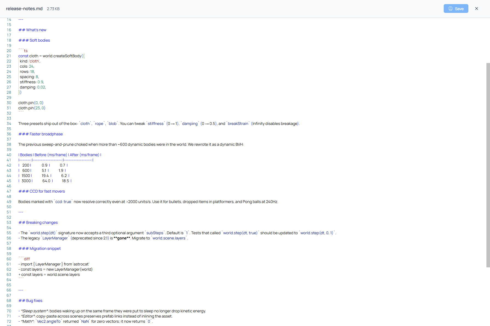Click the 'cols: 24,' line
Screen dimensions: 490x326
pos(27,66)
